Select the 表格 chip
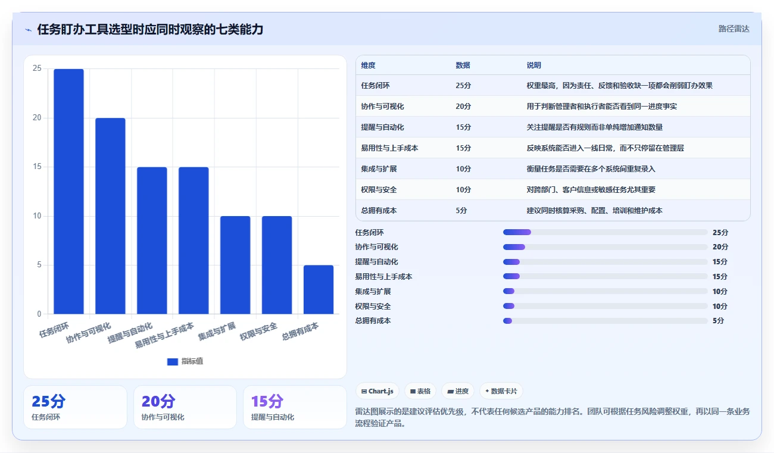 (x=420, y=391)
